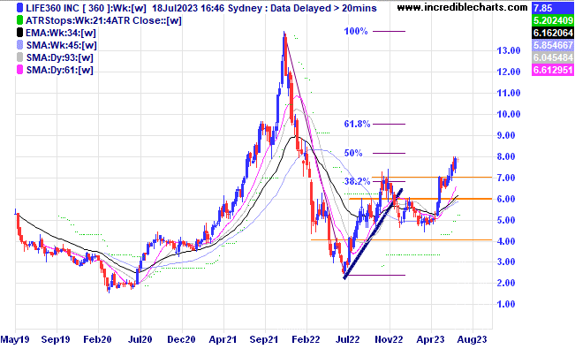The width and height of the screenshot is (575, 349).
Task: Click the 6.045484 SMA value box
Action: point(552,57)
